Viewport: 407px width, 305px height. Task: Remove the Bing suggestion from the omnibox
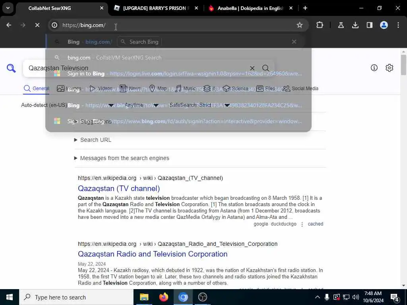[x=294, y=42]
